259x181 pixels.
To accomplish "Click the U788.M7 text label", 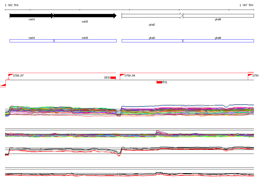I will [x=18, y=76].
